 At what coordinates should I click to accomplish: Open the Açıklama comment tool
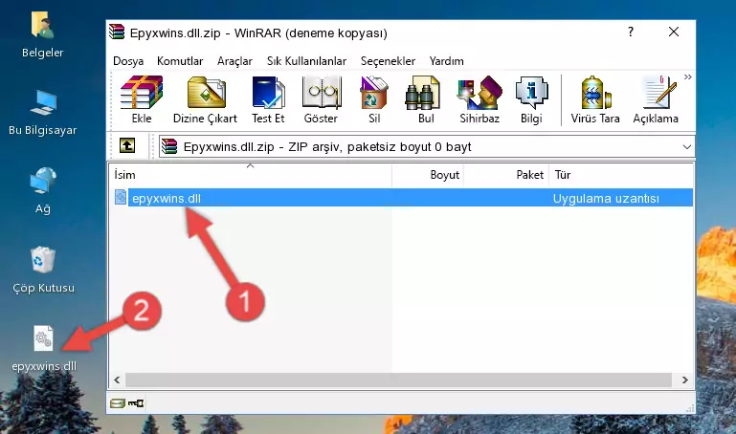click(656, 99)
